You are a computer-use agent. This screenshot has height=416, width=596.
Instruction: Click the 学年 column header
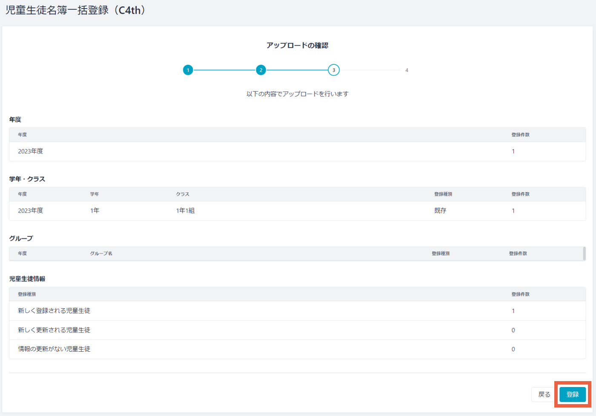(x=95, y=194)
